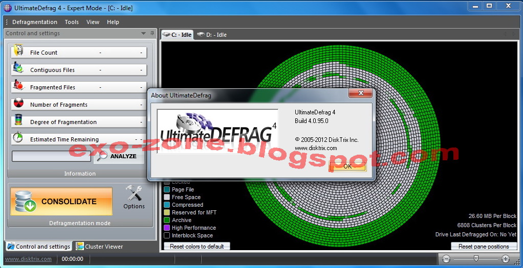Click the Options tools icon

pyautogui.click(x=134, y=193)
